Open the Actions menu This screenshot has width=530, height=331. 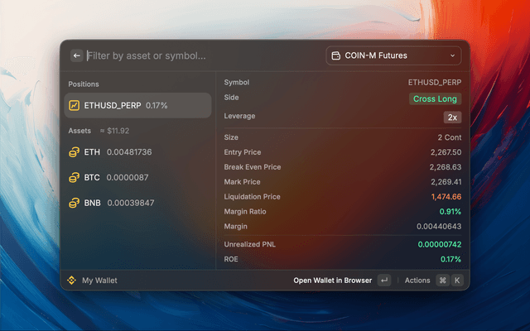coord(417,281)
